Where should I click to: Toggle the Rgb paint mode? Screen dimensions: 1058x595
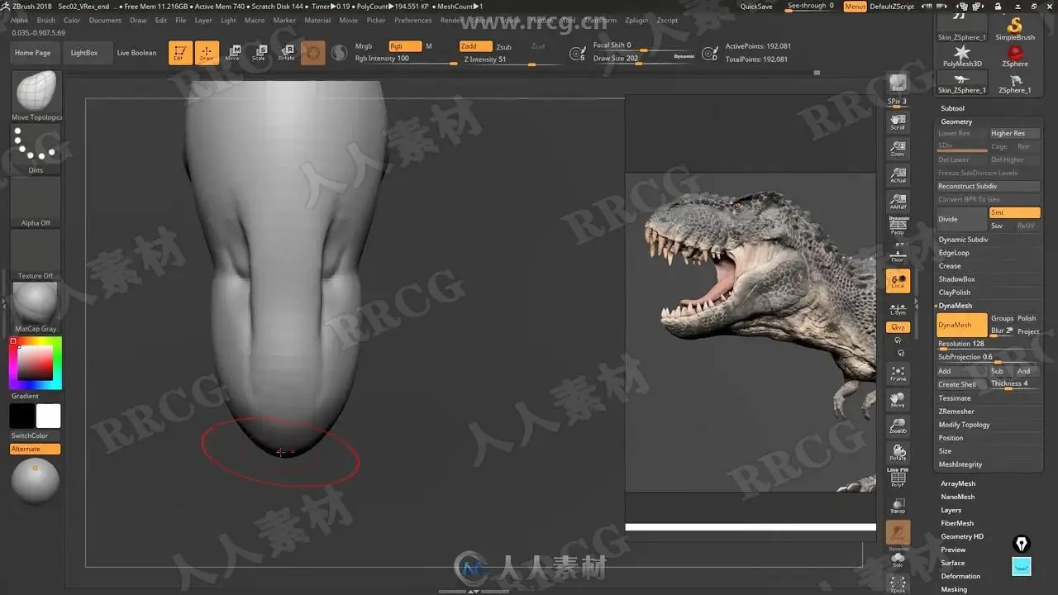(404, 47)
